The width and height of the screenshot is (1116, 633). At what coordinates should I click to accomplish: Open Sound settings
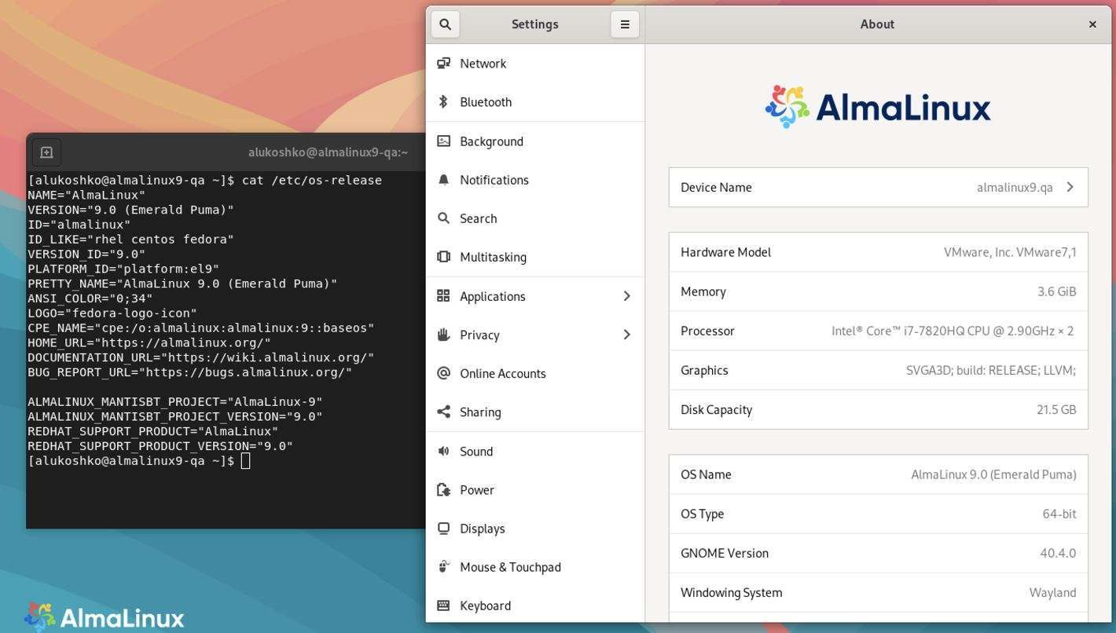coord(476,451)
